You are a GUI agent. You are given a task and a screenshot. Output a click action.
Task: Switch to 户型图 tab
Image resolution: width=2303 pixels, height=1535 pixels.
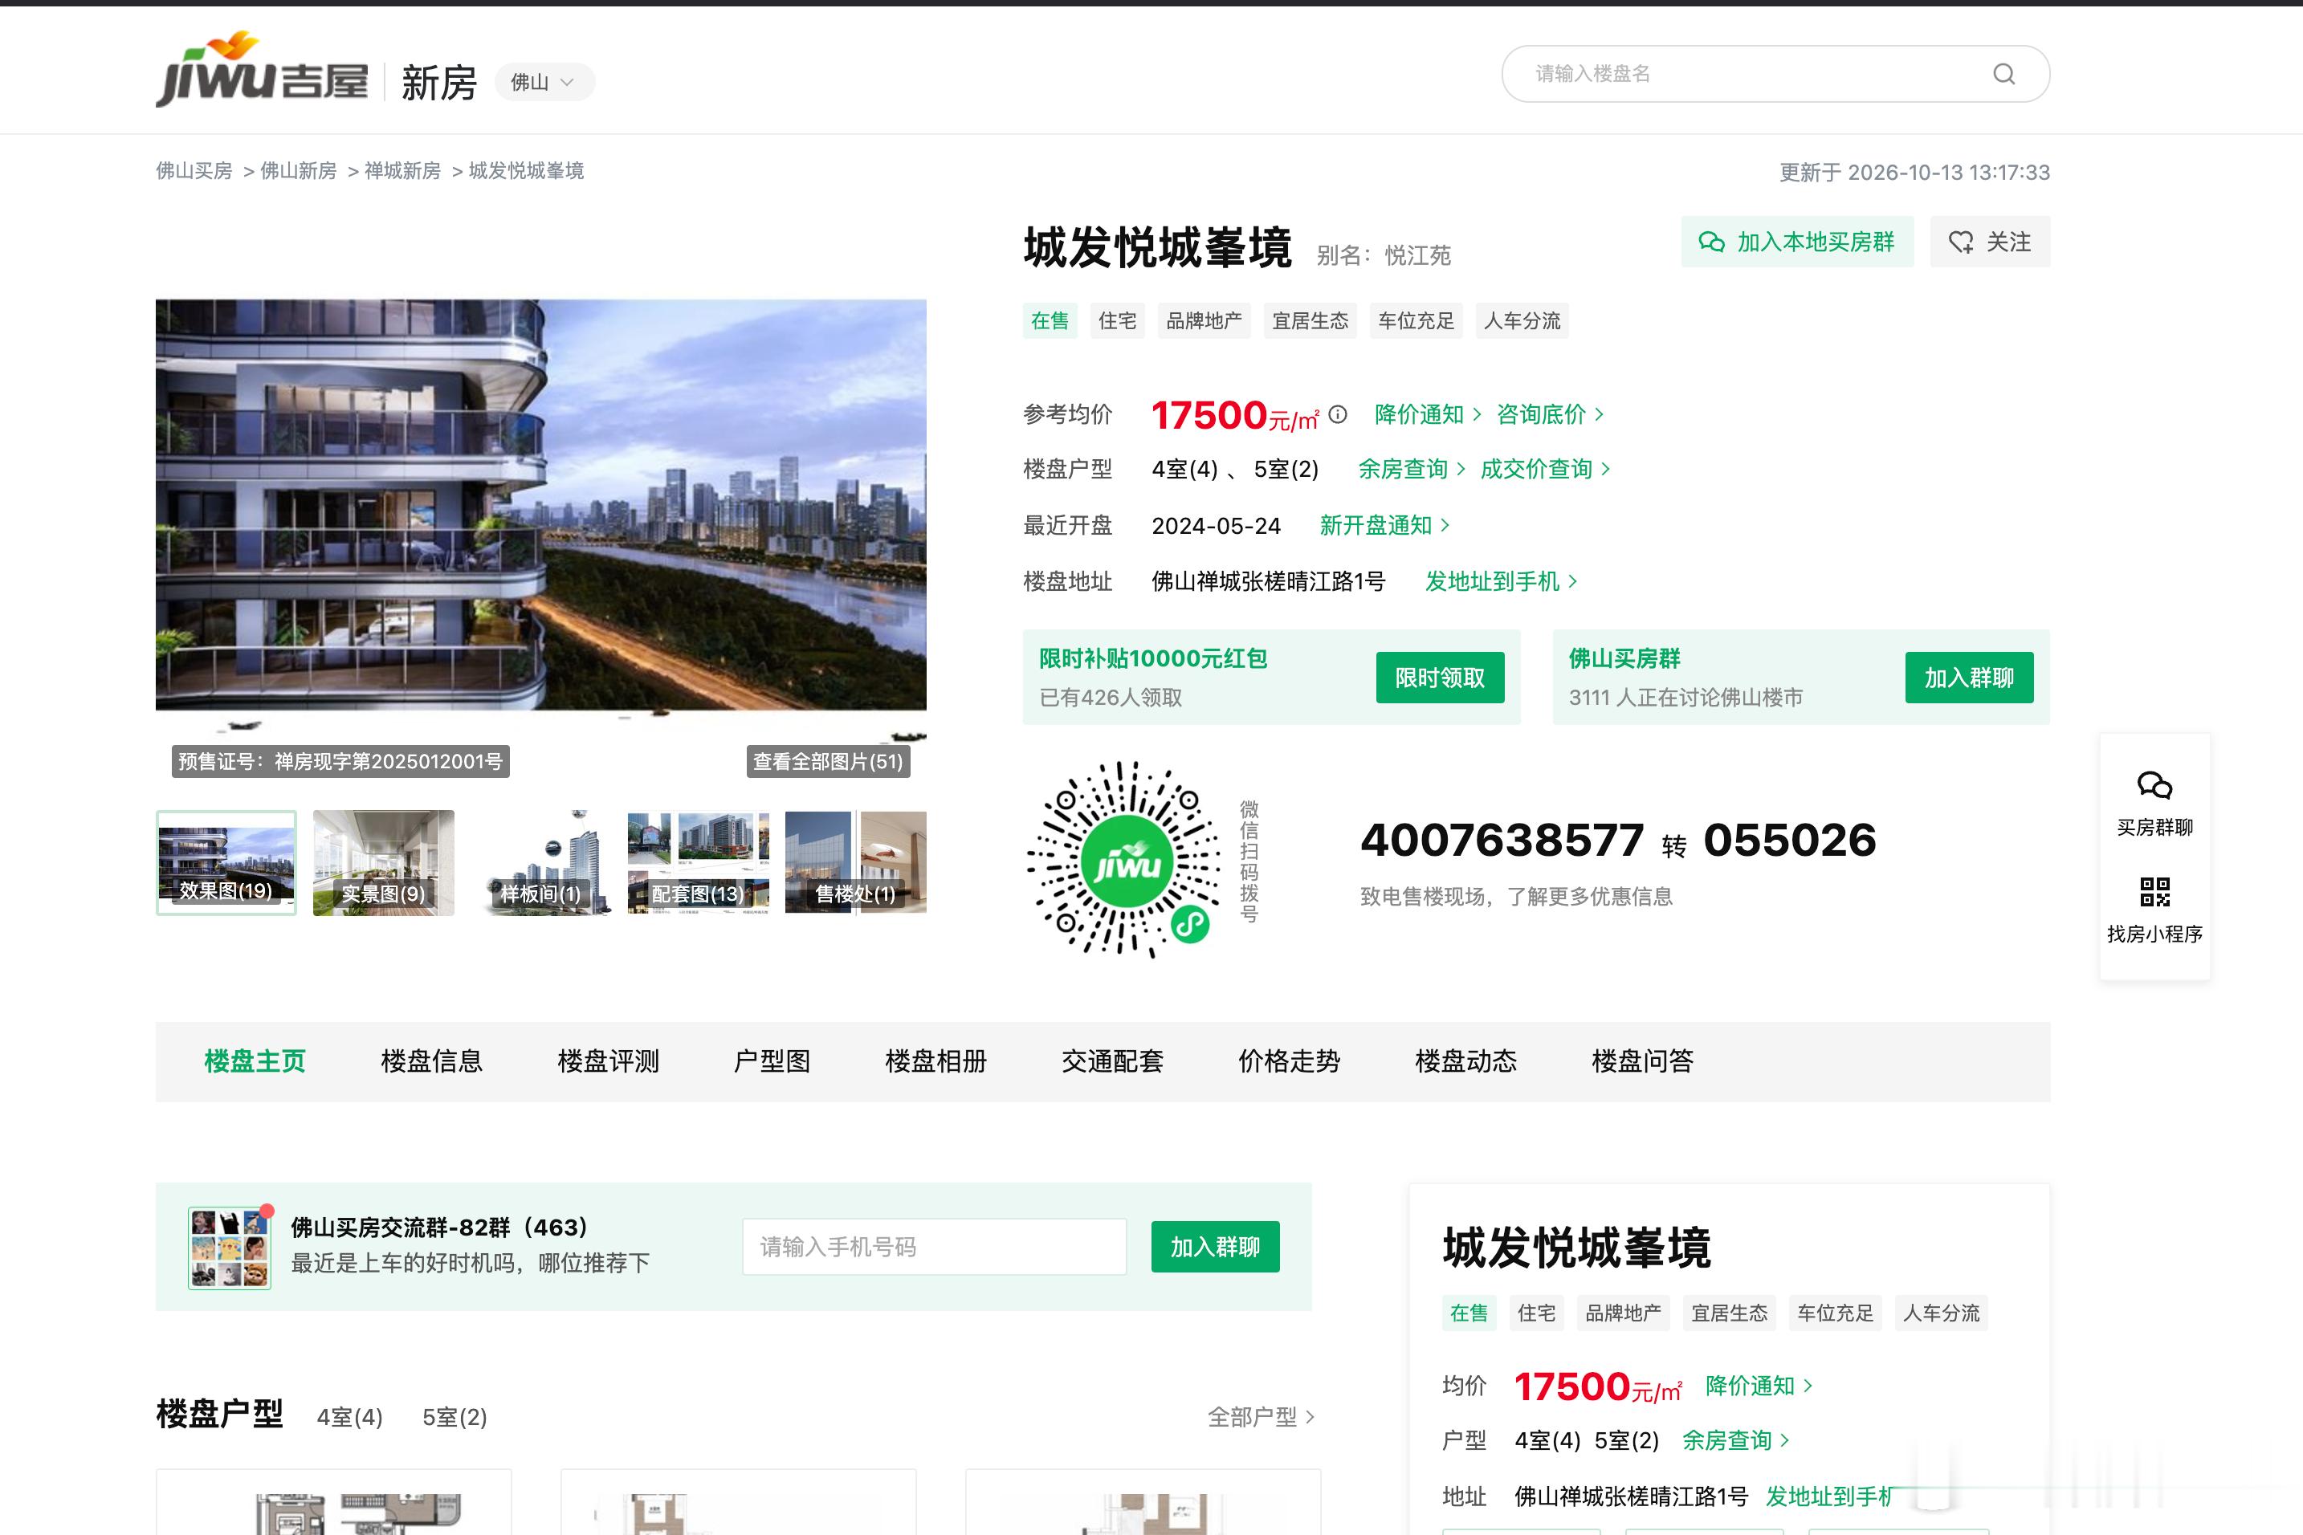(x=772, y=1061)
